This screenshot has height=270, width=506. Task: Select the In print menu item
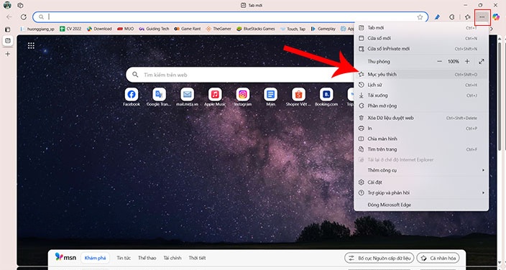pos(421,129)
